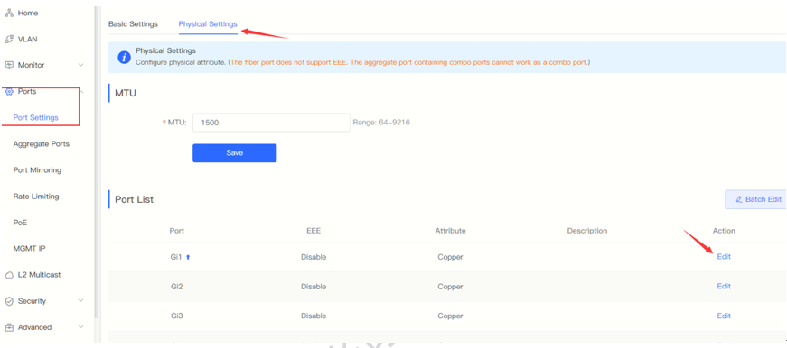The height and width of the screenshot is (348, 787).
Task: Expand the Advanced menu chevron
Action: (x=80, y=327)
